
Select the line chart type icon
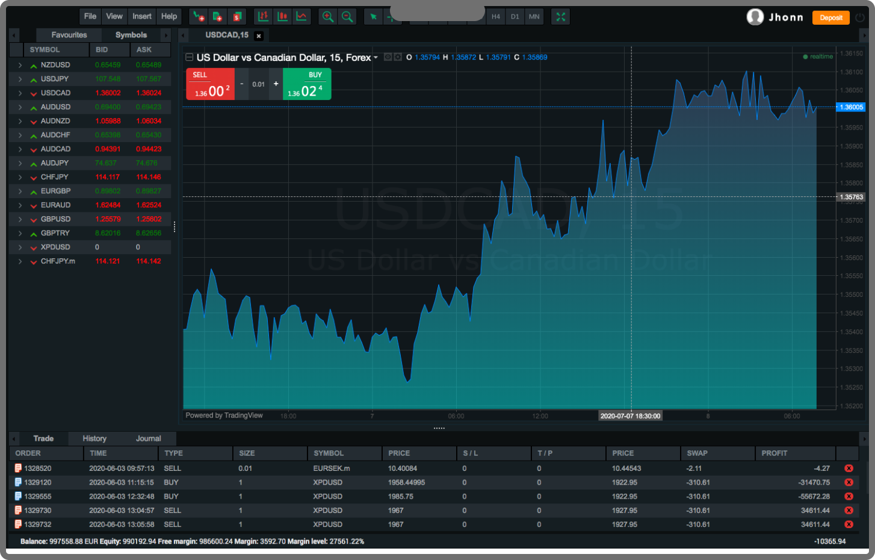pyautogui.click(x=301, y=17)
